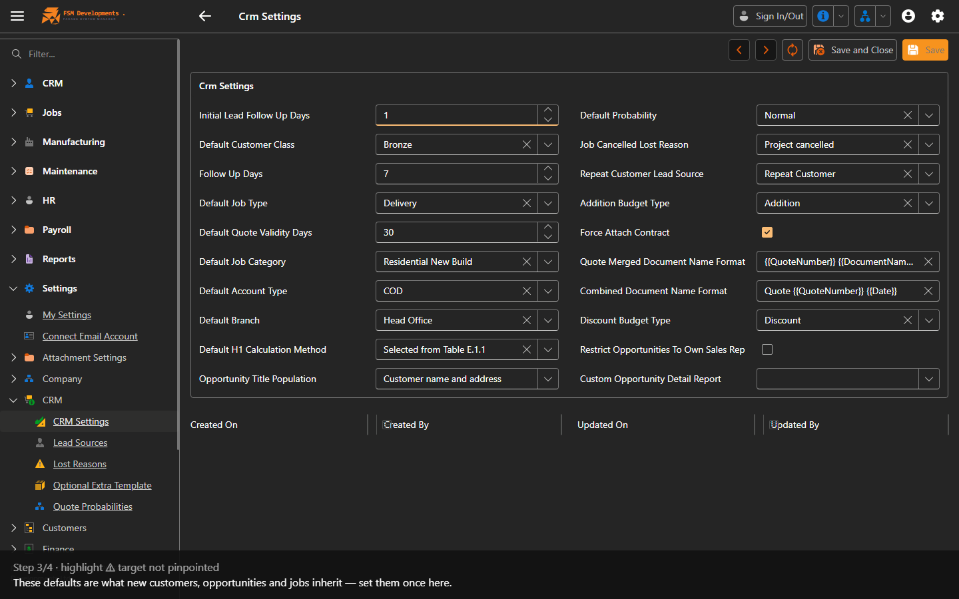Clear the Addition Budget Type value
The image size is (959, 599).
908,203
